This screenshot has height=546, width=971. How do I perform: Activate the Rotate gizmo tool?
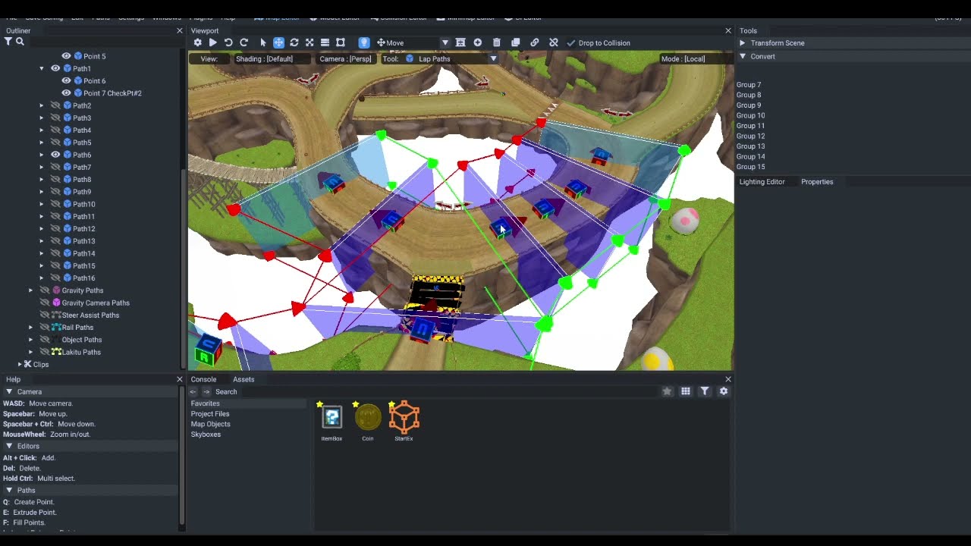point(294,43)
